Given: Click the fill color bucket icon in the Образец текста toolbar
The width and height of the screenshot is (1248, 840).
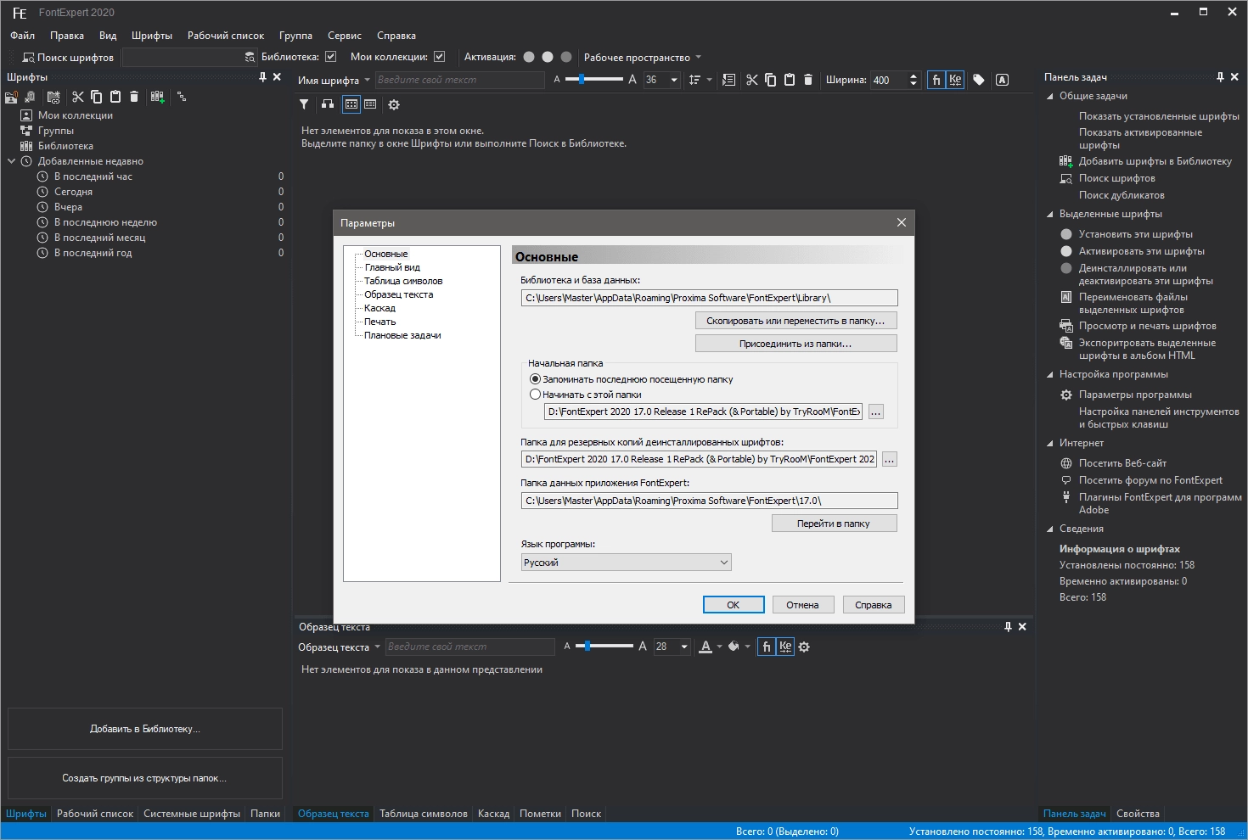Looking at the screenshot, I should tap(734, 647).
